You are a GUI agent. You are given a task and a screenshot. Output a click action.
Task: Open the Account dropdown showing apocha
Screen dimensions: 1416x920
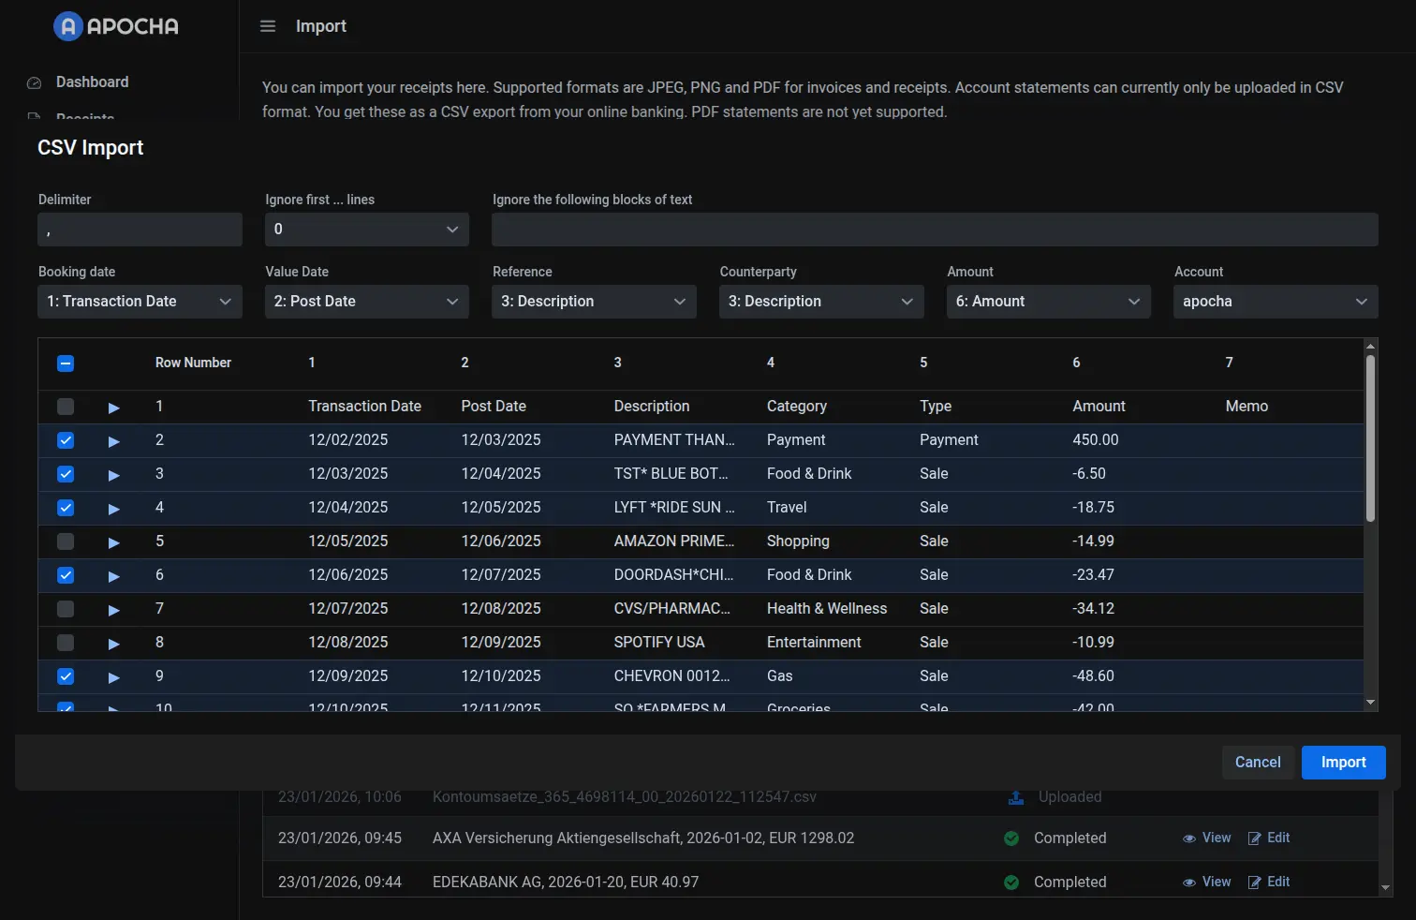(x=1275, y=301)
